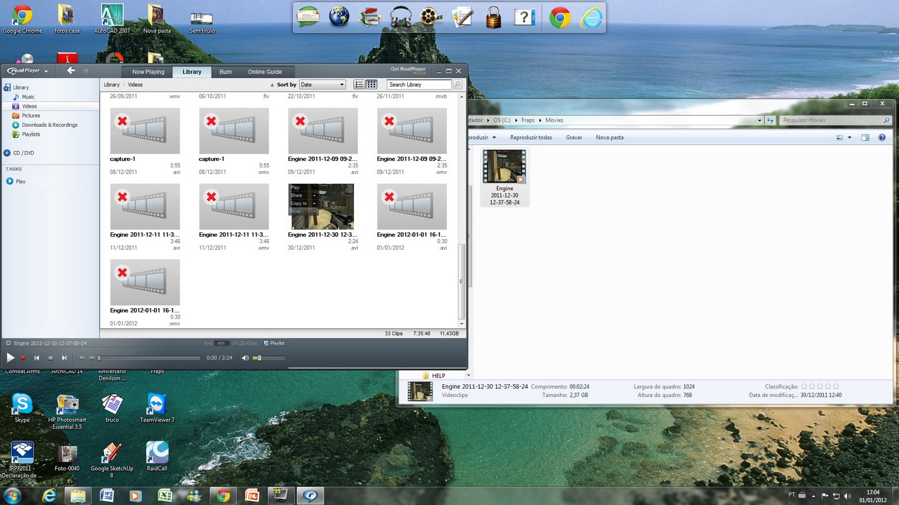Open the headphones icon in the top dock
899x505 pixels.
pos(401,17)
